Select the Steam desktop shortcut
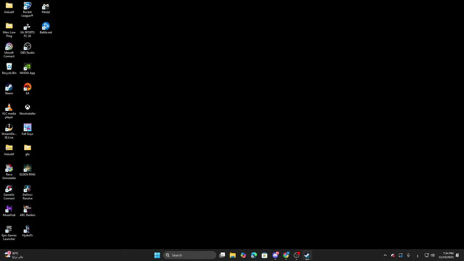 (x=9, y=89)
